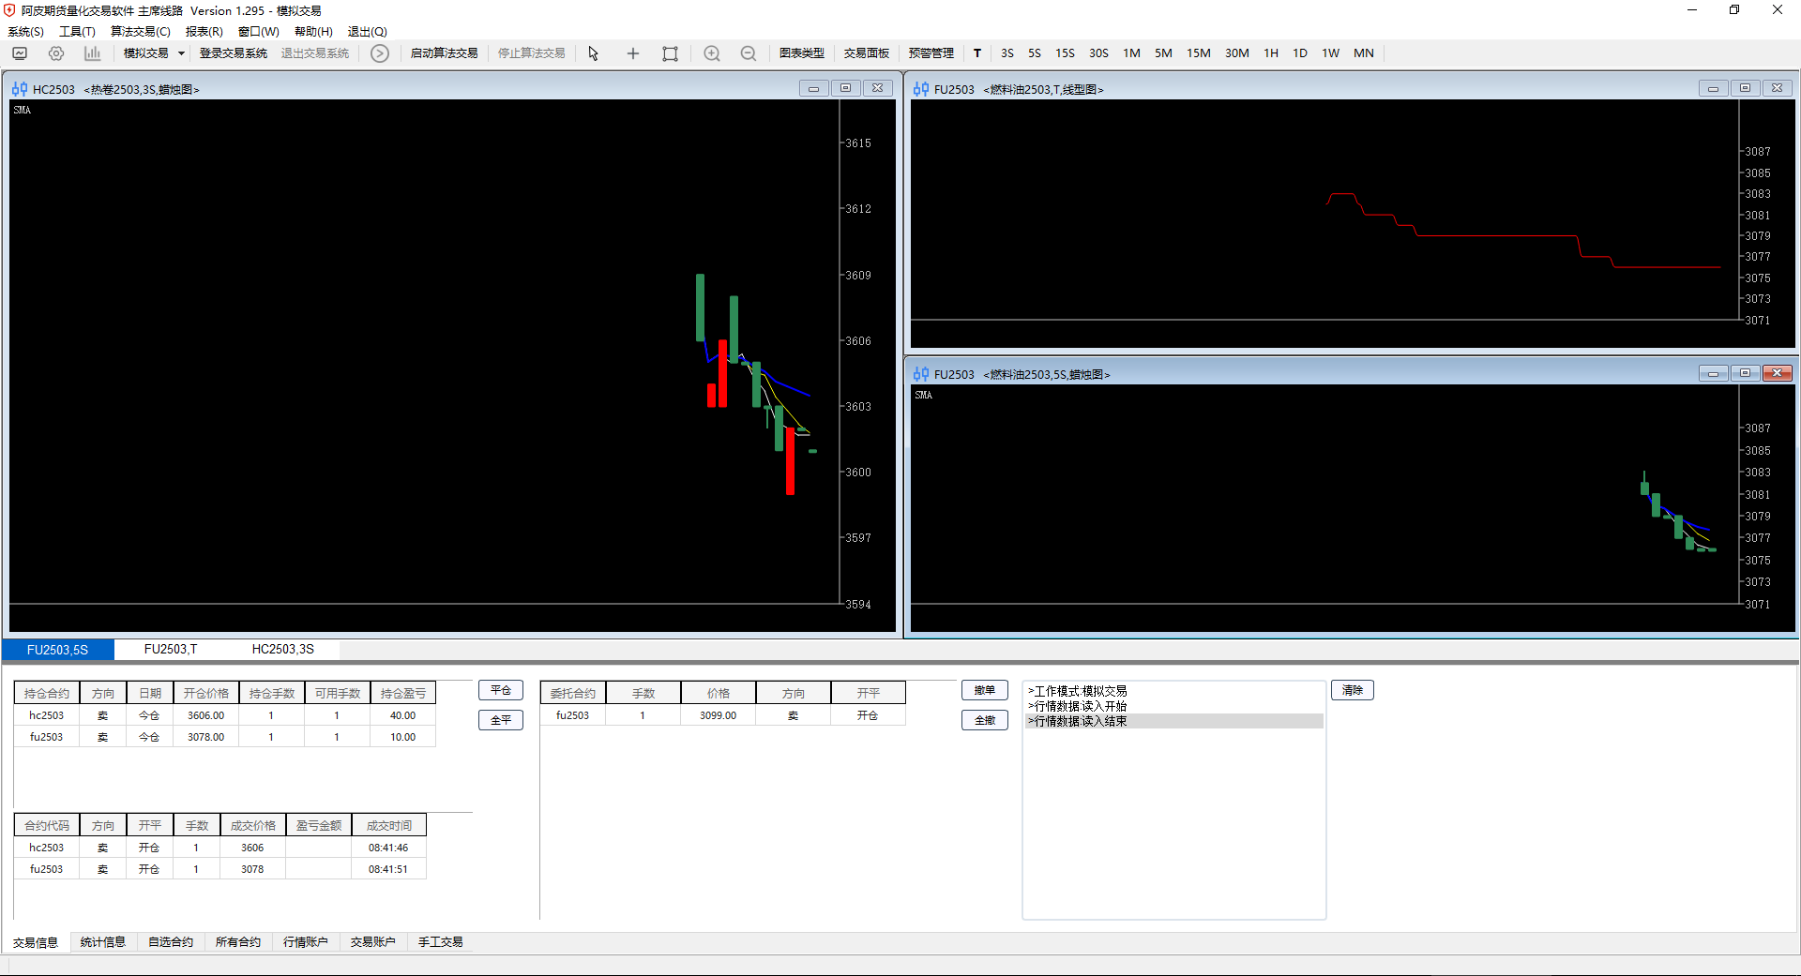Image resolution: width=1801 pixels, height=976 pixels.
Task: Click the 清除 log clear button
Action: pos(1352,690)
